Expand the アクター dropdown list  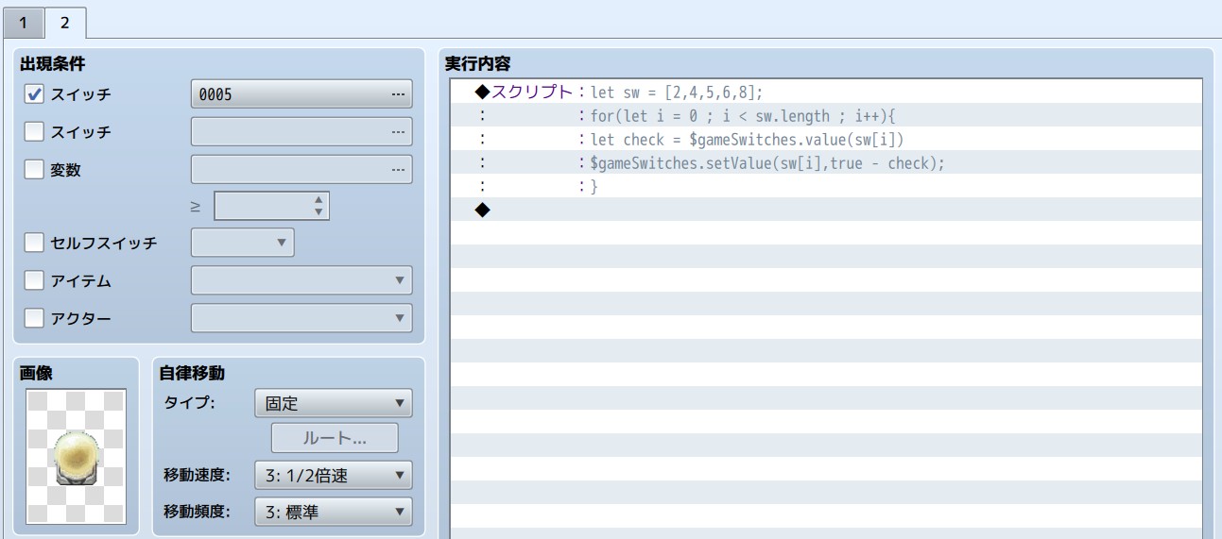click(x=301, y=317)
